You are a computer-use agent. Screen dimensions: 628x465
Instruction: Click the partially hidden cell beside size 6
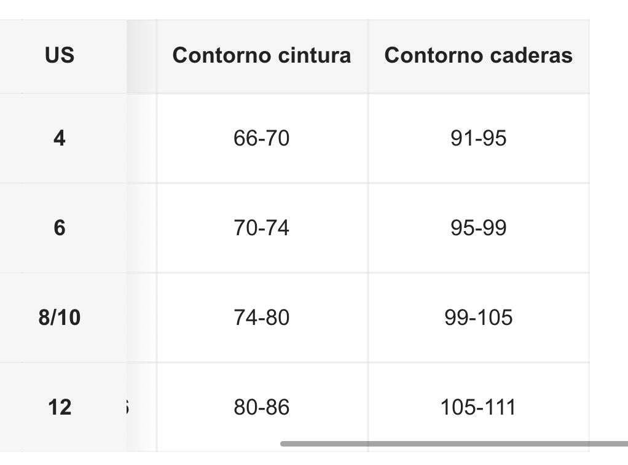(142, 228)
